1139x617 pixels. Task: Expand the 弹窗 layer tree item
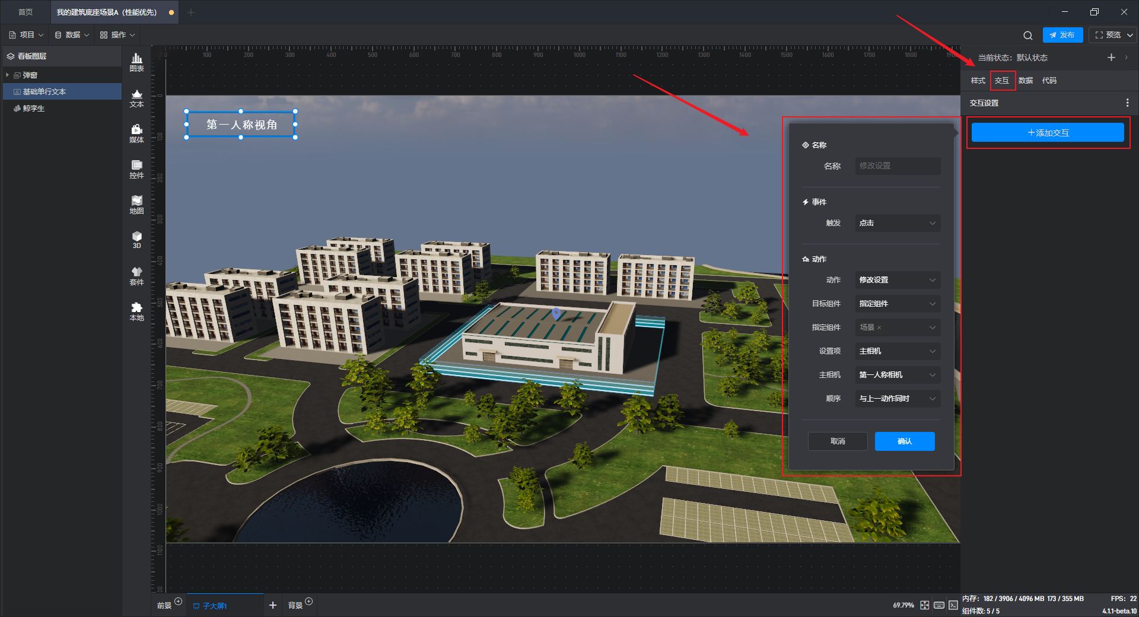(x=8, y=75)
